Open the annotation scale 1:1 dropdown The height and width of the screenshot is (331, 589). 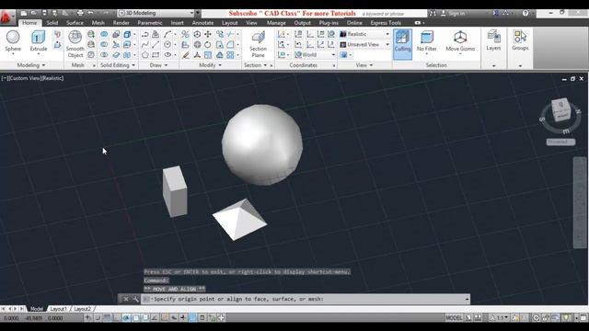[x=499, y=318]
